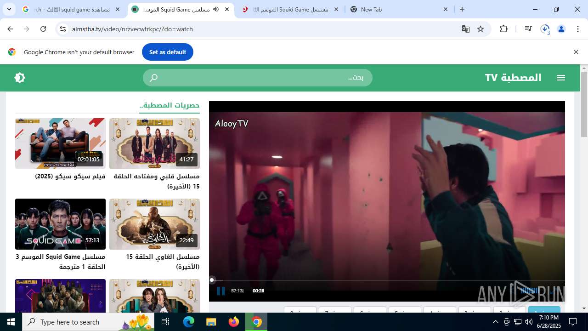588x331 pixels.
Task: Open مسلسل الغاوي الحلقة 15 title link
Action: [x=163, y=262]
